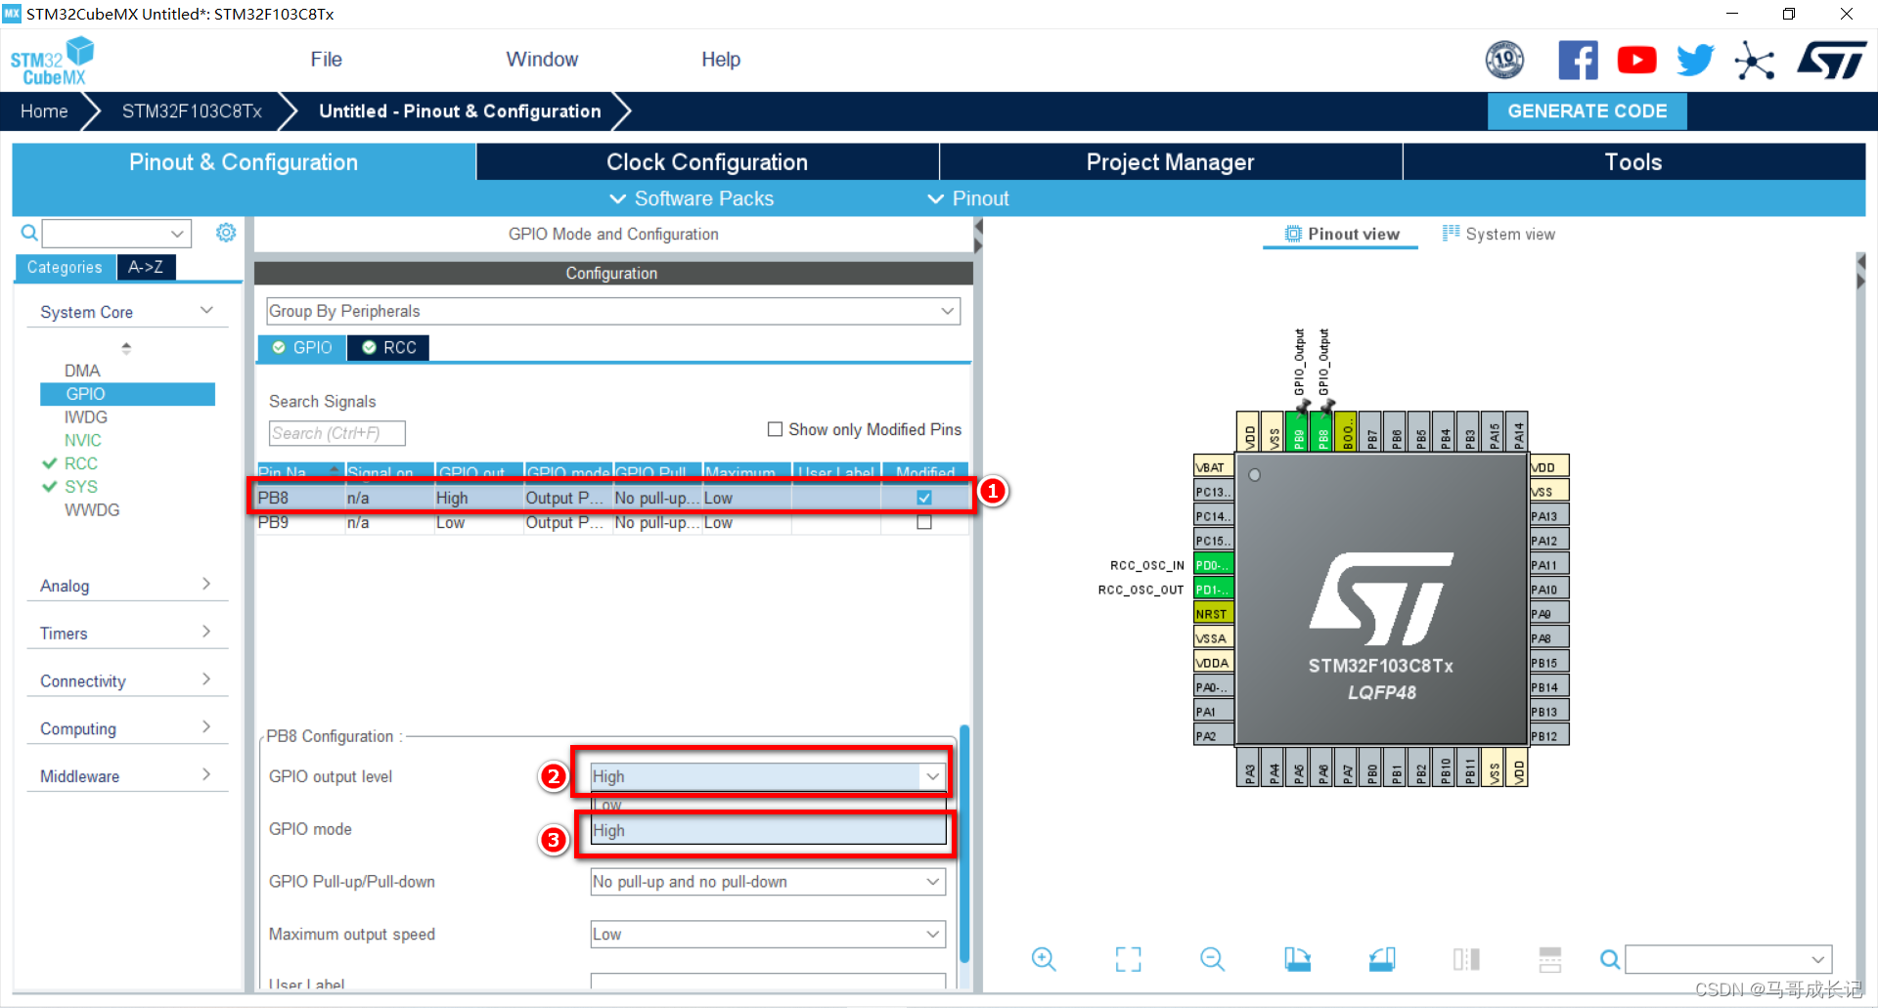Rotate chip clockwise icon
This screenshot has height=1008, width=1878.
pos(1297,959)
